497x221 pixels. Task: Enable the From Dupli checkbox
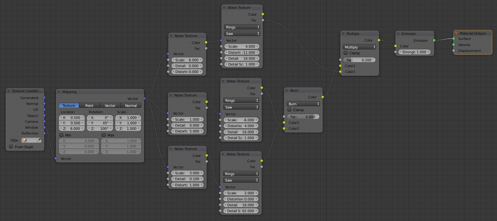pos(11,147)
